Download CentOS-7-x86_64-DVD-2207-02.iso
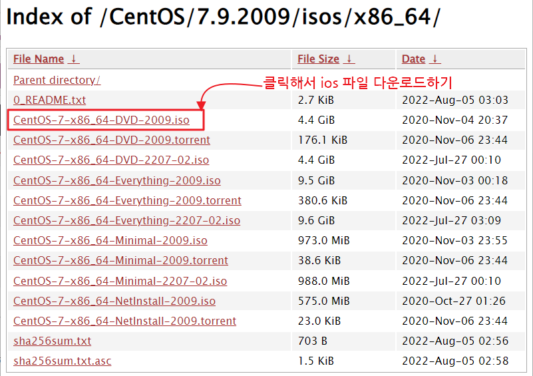This screenshot has height=376, width=533. (x=111, y=160)
